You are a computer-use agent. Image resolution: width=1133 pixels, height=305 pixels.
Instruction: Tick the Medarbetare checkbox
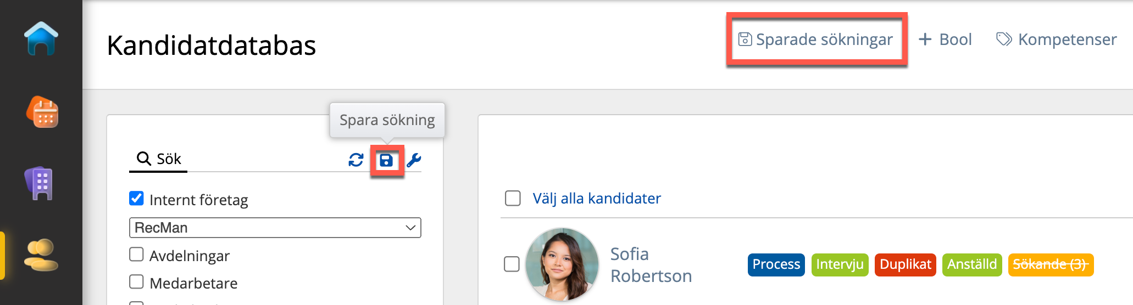click(x=136, y=282)
